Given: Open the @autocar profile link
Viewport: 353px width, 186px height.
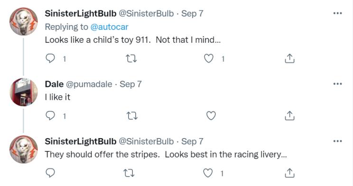Looking at the screenshot, I should coord(109,27).
